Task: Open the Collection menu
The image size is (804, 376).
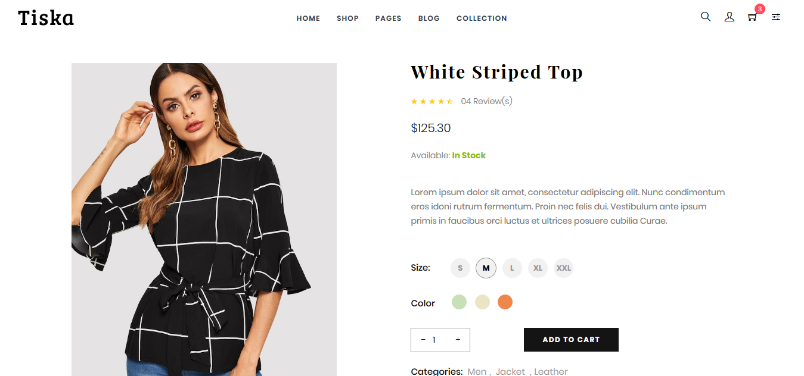Action: [x=482, y=18]
